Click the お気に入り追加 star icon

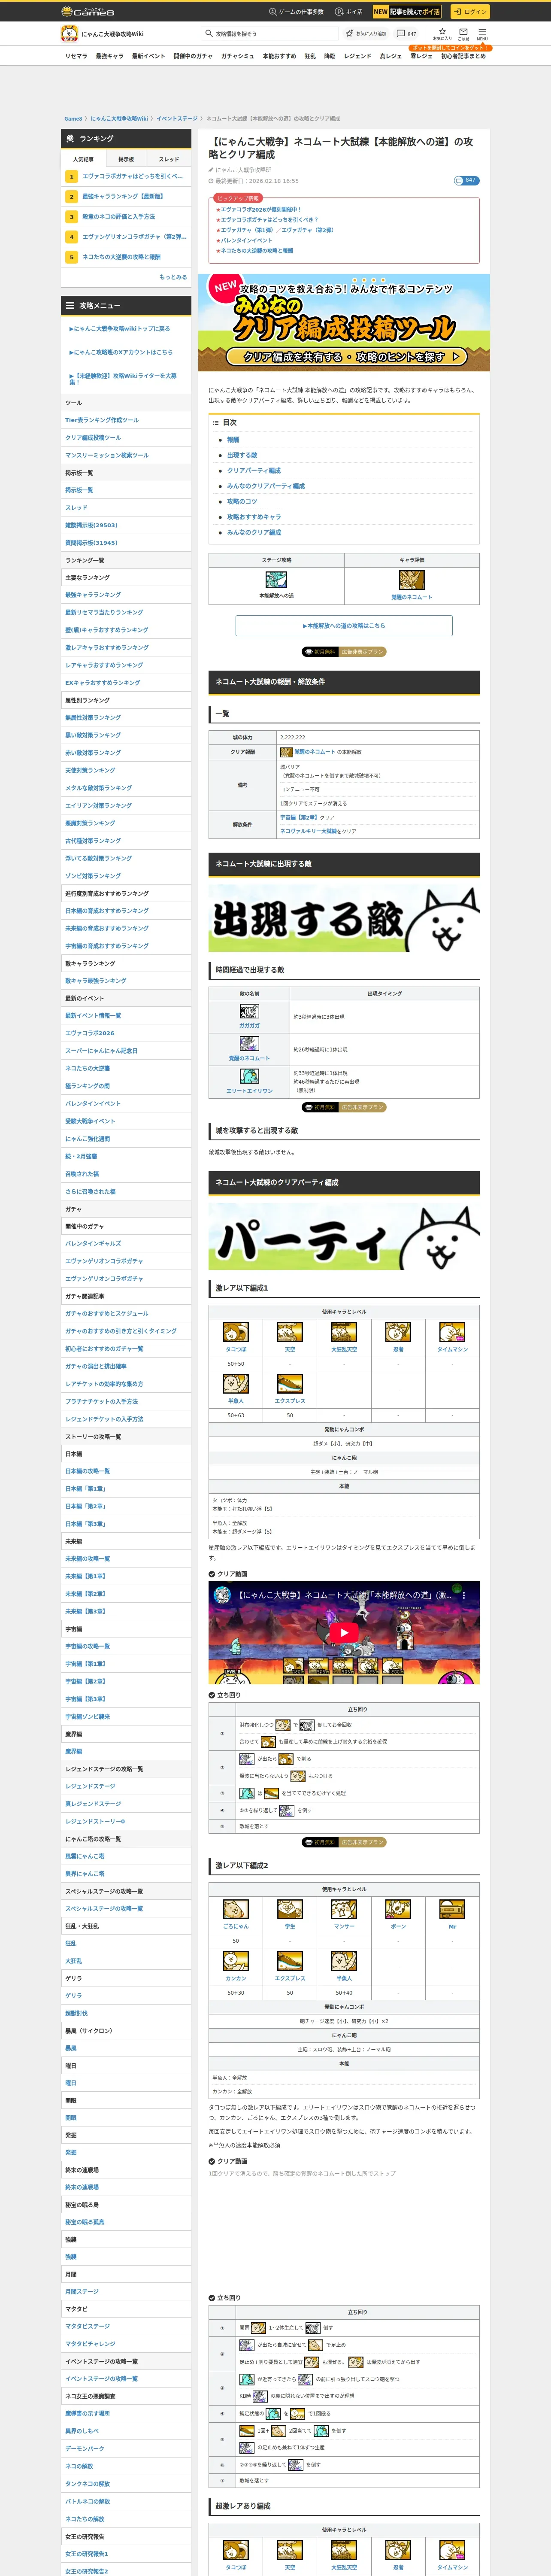click(x=366, y=33)
